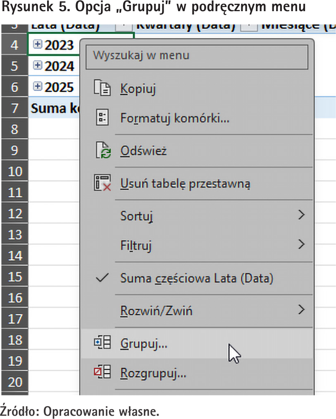Expand the 2025 year group
The height and width of the screenshot is (419, 336).
coord(37,87)
